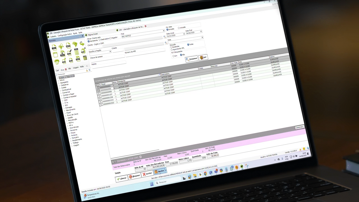Open the CT-e pen edit favorite icon
359x202 pixels.
click(x=69, y=52)
